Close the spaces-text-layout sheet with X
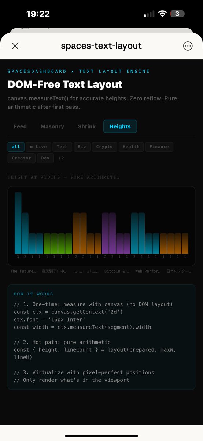This screenshot has height=441, width=203. (15, 46)
